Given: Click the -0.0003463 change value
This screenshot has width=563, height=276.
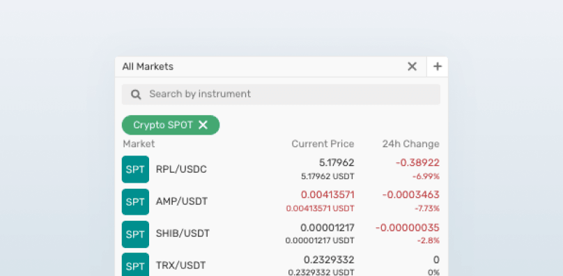Looking at the screenshot, I should (411, 194).
